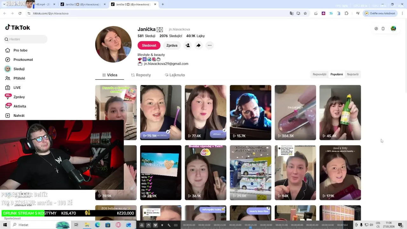Open browser three-dot menu

click(x=402, y=13)
